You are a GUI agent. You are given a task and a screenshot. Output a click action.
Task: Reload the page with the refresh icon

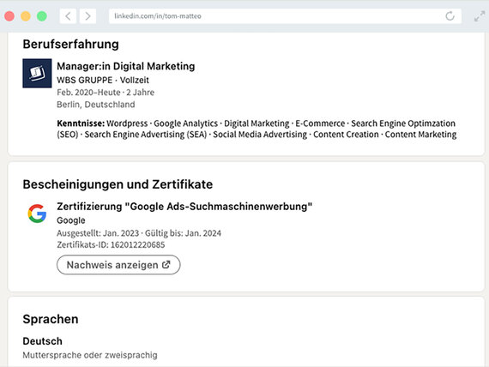[450, 16]
